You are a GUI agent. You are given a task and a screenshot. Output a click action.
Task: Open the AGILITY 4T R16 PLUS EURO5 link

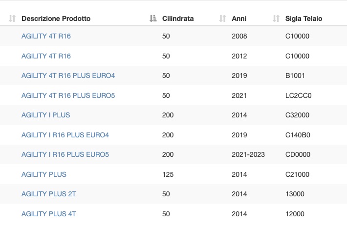click(x=68, y=95)
